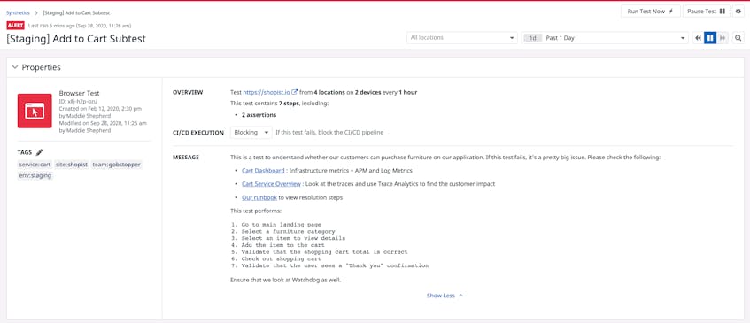Click the search magnifier icon
The height and width of the screenshot is (323, 750).
(738, 38)
